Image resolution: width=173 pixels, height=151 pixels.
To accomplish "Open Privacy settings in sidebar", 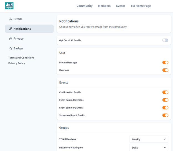I will pos(29,39).
